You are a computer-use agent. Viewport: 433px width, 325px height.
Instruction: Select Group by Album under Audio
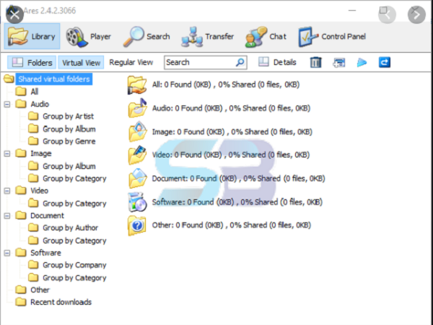click(69, 129)
